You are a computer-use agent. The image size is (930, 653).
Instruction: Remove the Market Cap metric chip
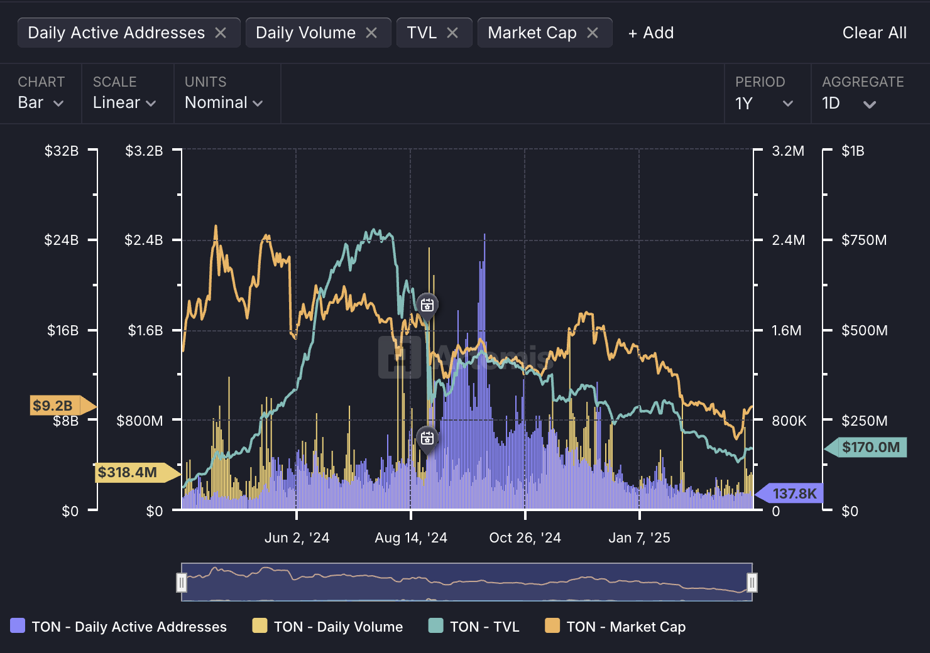tap(593, 33)
